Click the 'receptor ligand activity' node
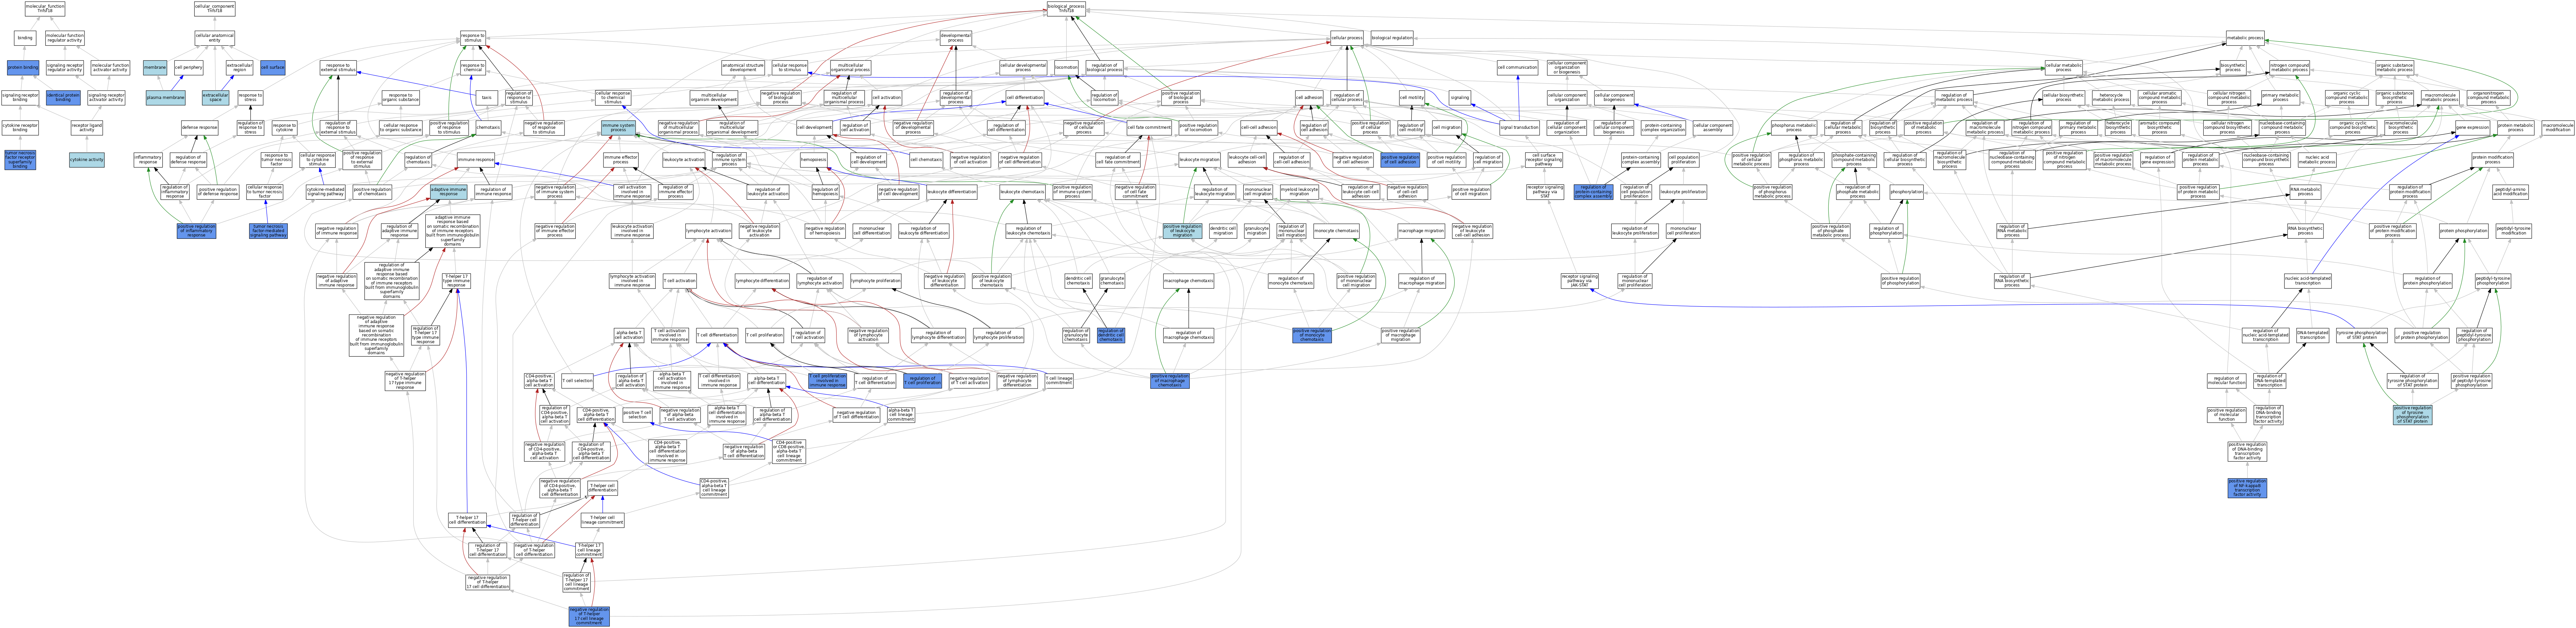 [87, 128]
